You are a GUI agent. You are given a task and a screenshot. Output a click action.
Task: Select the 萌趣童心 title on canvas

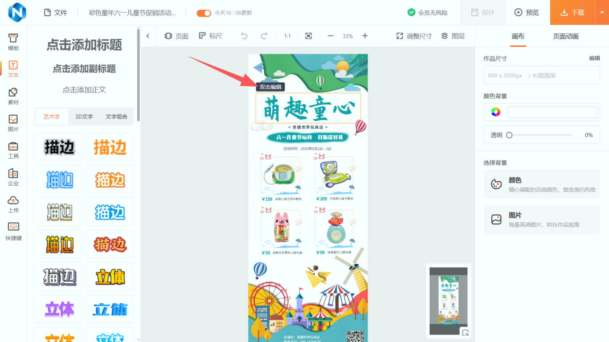(308, 108)
